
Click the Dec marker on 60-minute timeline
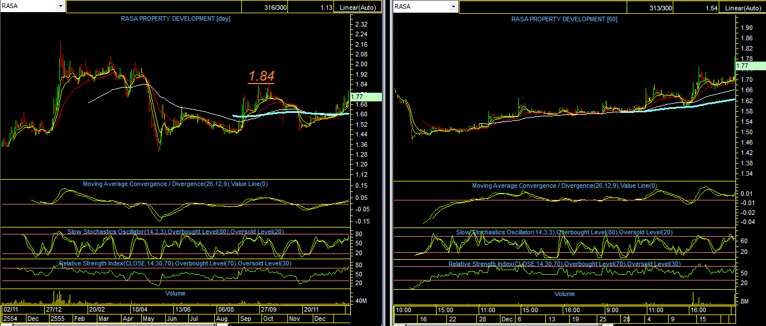pos(507,319)
